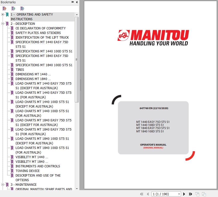Open Specifications MT 1840 Easy 75D bookmark

click(42, 58)
